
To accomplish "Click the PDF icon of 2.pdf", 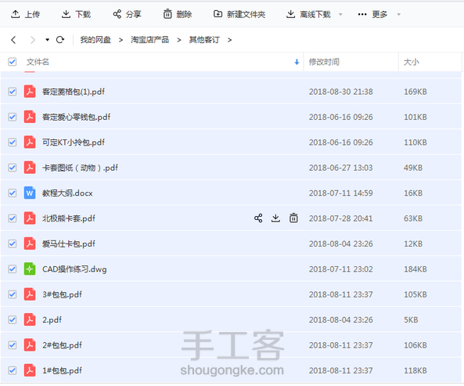I will (30, 319).
